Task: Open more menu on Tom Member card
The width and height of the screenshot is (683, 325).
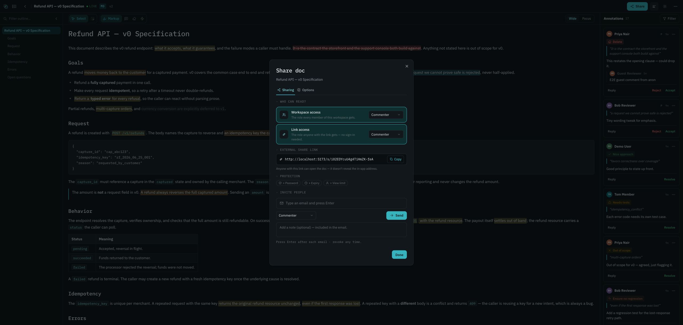Action: [x=673, y=194]
